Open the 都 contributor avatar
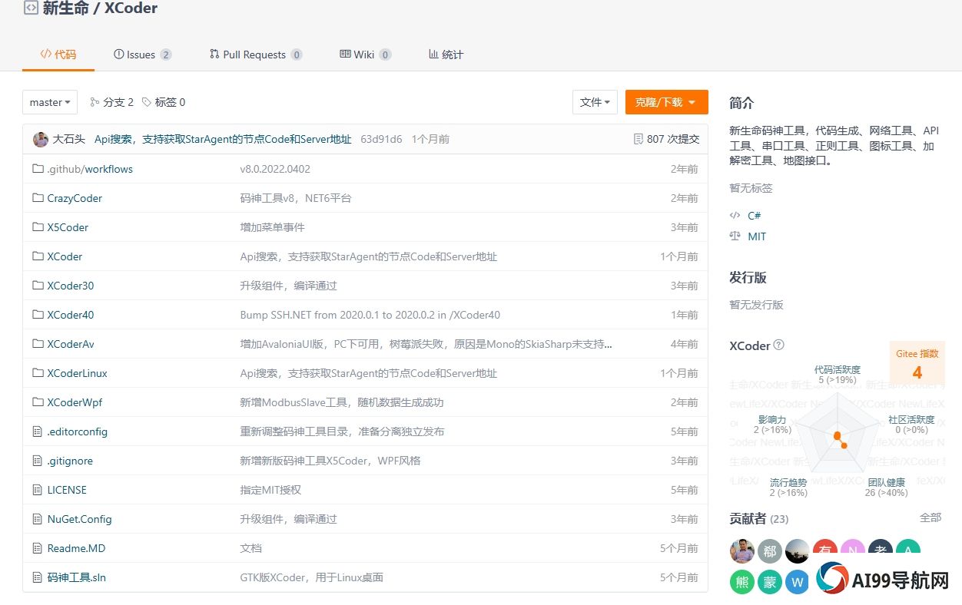962x605 pixels. coord(769,550)
